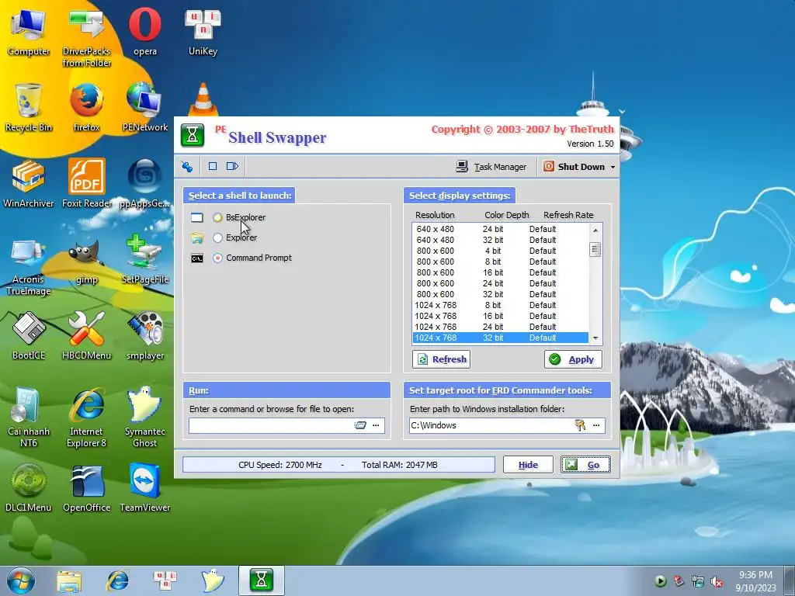Expand the Shut Down dropdown arrow
Screen dimensions: 795x596
tap(613, 167)
